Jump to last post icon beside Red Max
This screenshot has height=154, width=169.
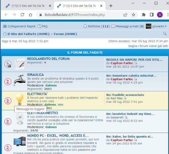pos(125,98)
